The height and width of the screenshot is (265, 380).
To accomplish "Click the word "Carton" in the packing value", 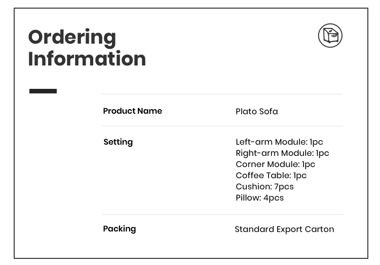I will coord(319,229).
